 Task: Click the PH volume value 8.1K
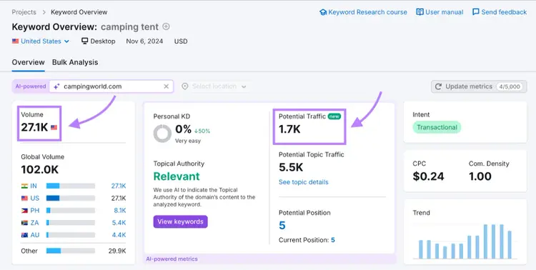pos(119,211)
